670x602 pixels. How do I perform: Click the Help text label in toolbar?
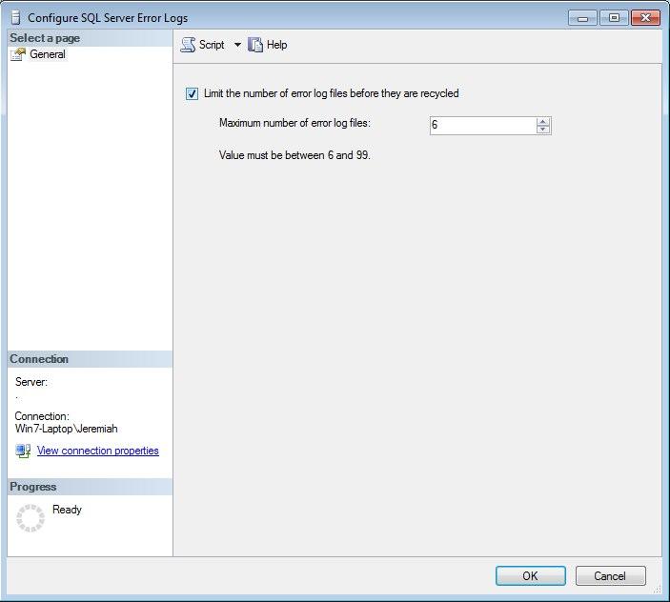click(x=277, y=45)
